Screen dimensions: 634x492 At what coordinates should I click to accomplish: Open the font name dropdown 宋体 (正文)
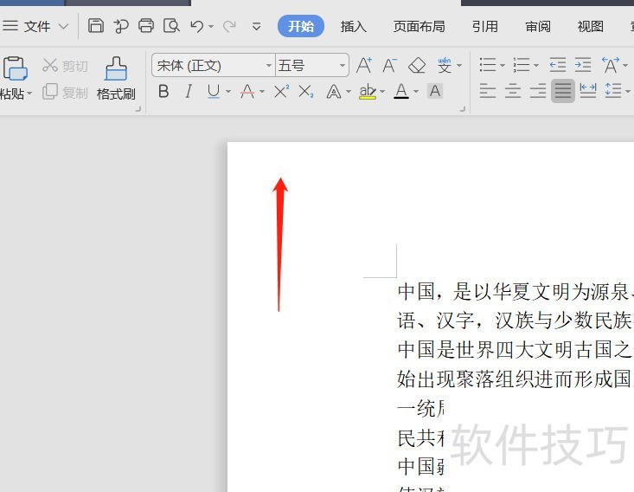(x=214, y=65)
